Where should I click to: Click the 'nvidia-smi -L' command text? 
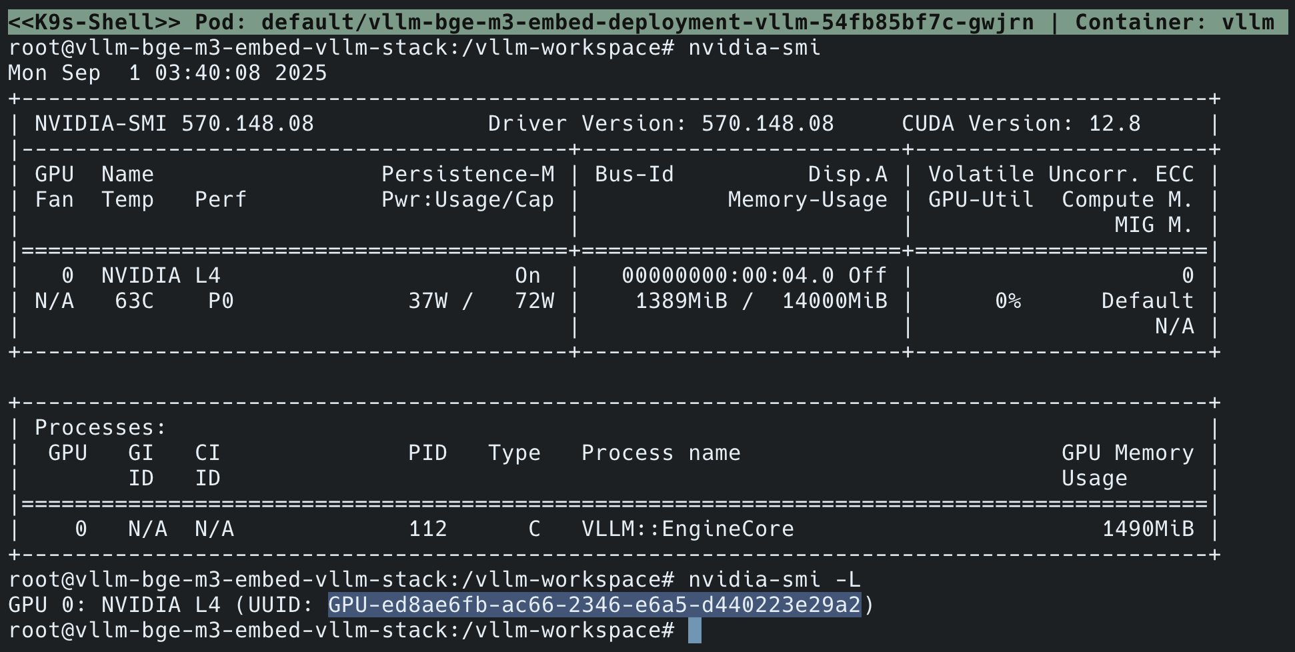pos(774,580)
